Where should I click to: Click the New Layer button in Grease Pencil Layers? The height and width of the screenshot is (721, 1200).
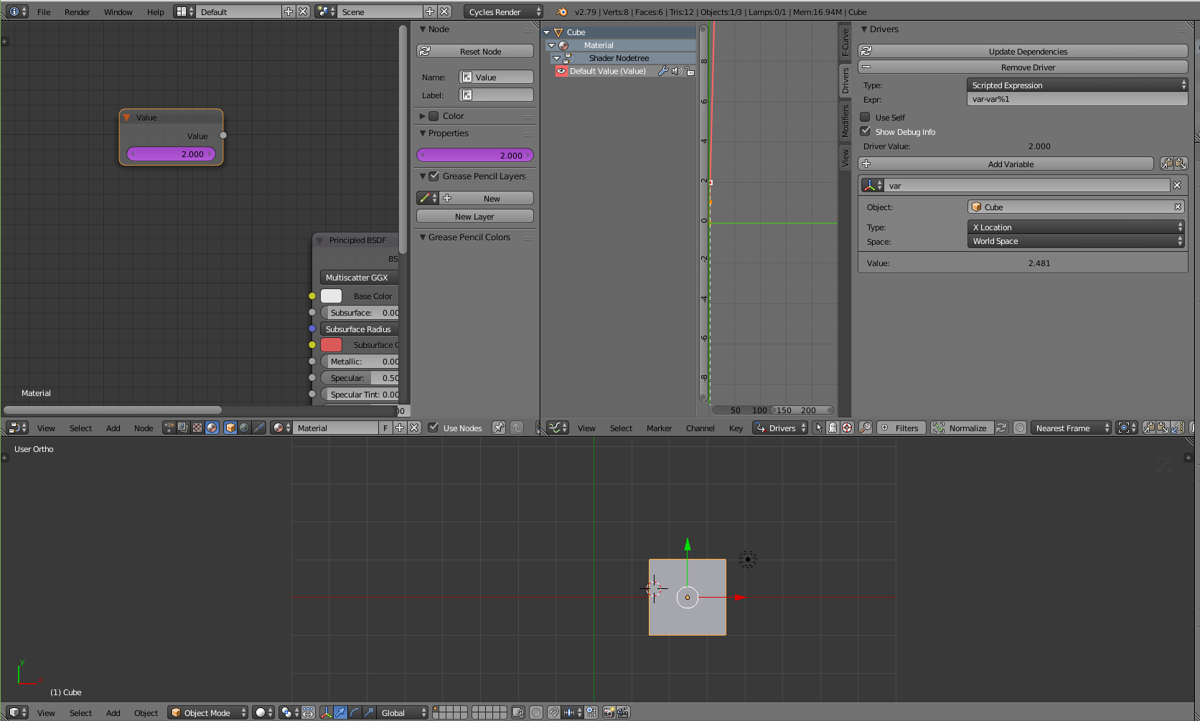(474, 216)
